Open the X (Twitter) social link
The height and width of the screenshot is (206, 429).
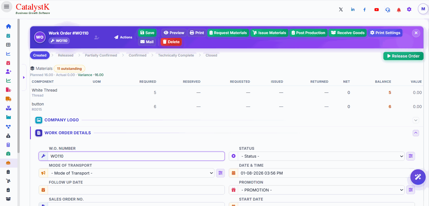pyautogui.click(x=341, y=10)
